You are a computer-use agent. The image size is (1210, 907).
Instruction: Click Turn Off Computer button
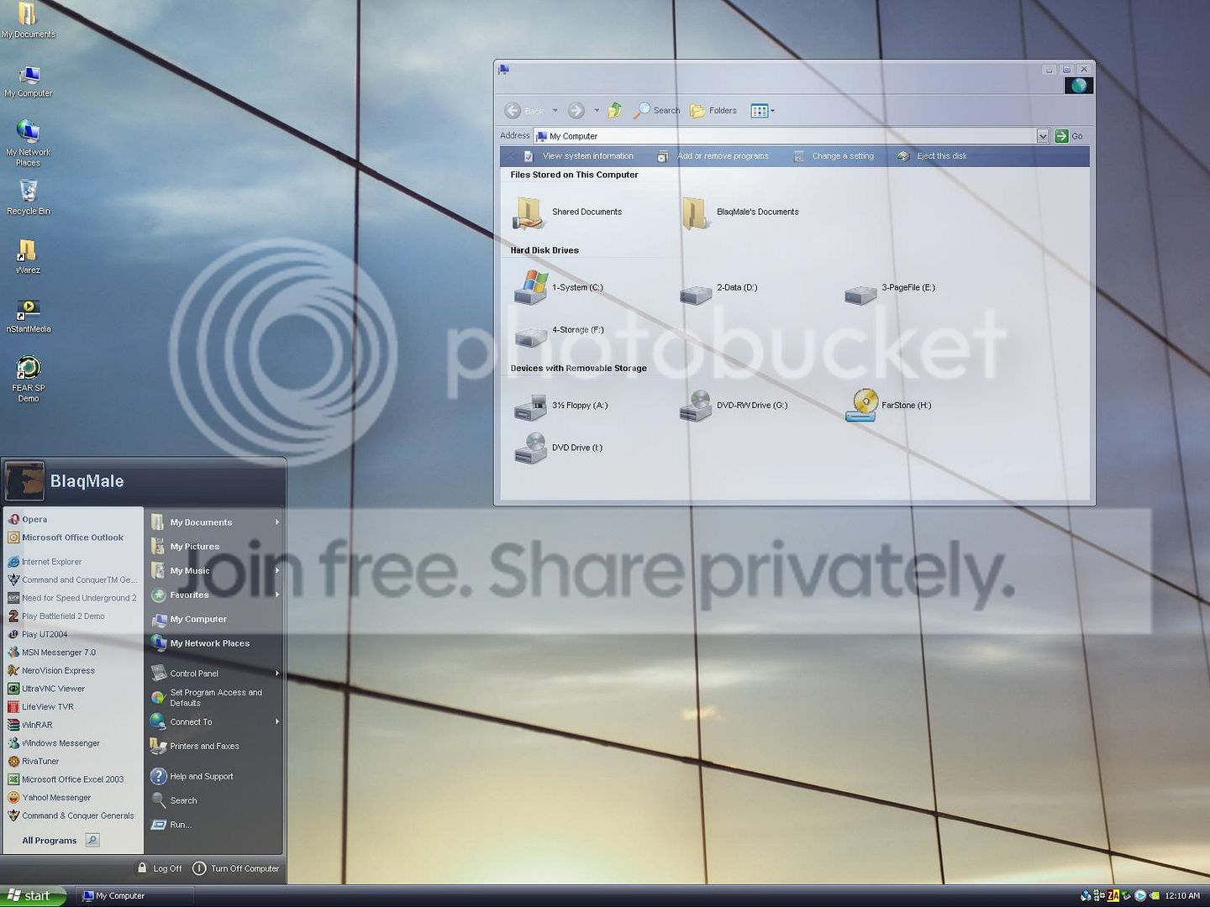(236, 868)
